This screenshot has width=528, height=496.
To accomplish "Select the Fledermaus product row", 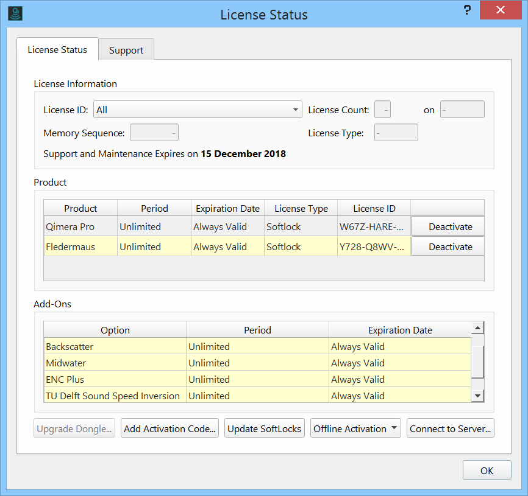I will pyautogui.click(x=80, y=246).
